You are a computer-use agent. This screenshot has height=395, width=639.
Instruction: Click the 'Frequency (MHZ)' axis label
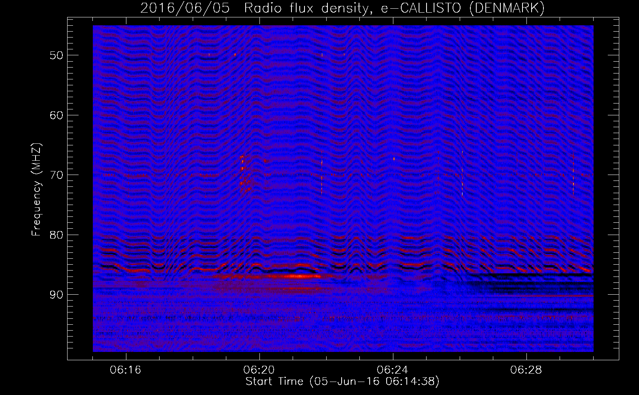tap(36, 190)
